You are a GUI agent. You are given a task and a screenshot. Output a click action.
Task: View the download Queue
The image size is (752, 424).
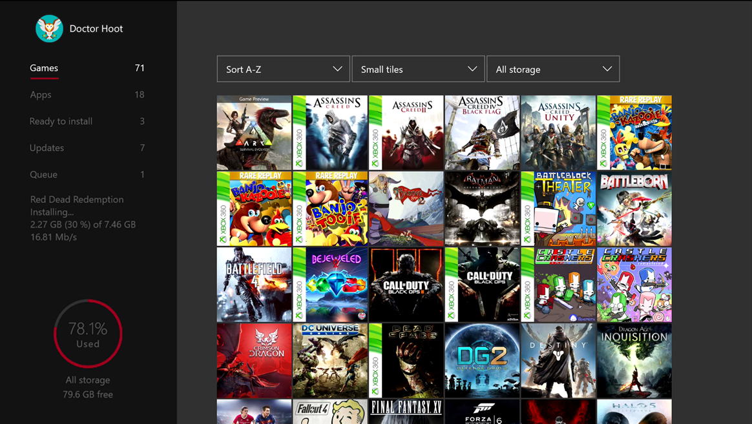42,174
